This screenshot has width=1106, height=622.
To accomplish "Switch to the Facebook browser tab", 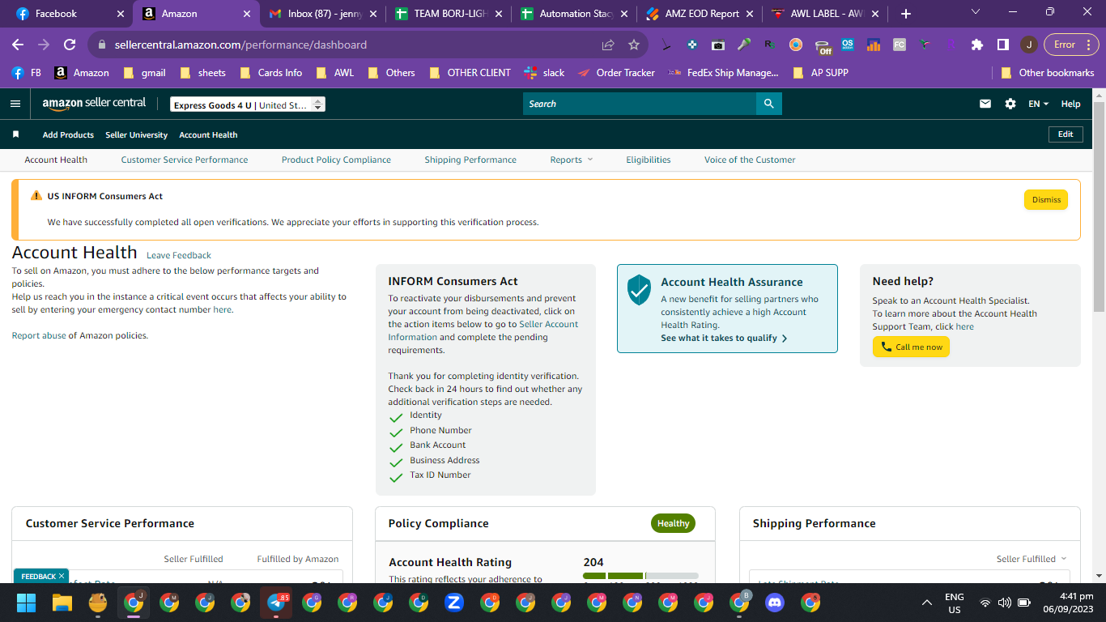I will pyautogui.click(x=68, y=14).
